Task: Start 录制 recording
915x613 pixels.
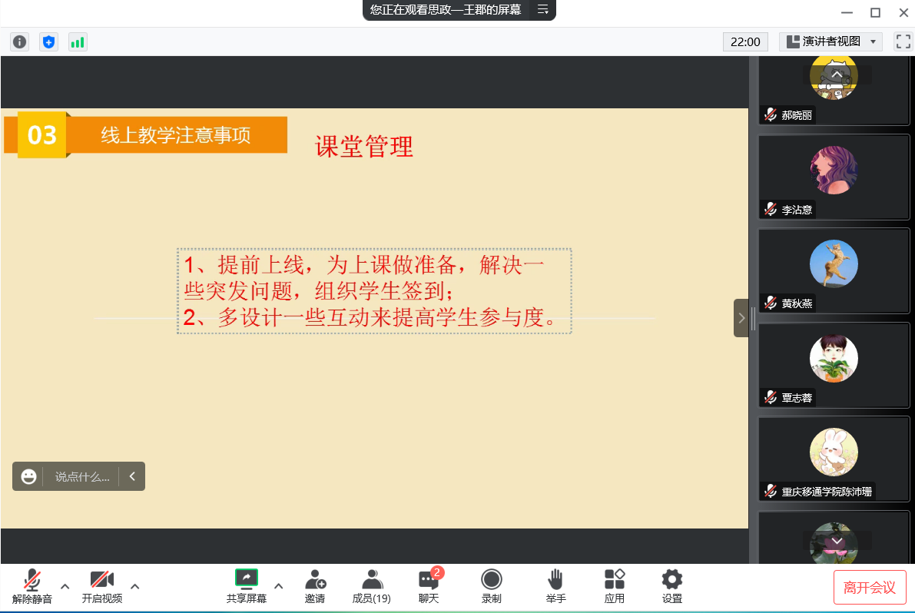Action: click(492, 586)
